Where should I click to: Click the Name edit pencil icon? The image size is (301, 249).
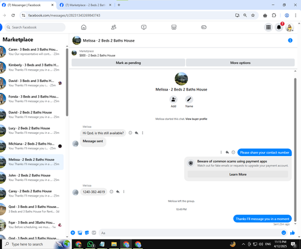point(189,99)
